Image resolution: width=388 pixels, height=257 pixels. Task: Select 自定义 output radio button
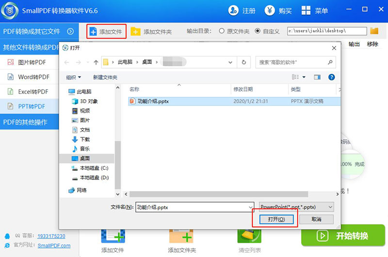(258, 31)
